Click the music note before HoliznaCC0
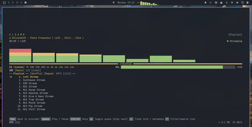 pos(10,38)
